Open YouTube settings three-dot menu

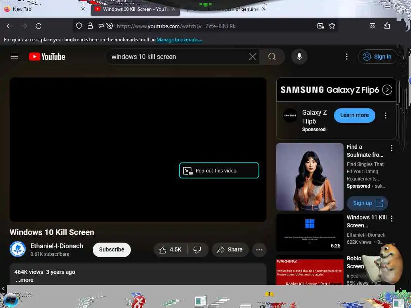point(346,57)
